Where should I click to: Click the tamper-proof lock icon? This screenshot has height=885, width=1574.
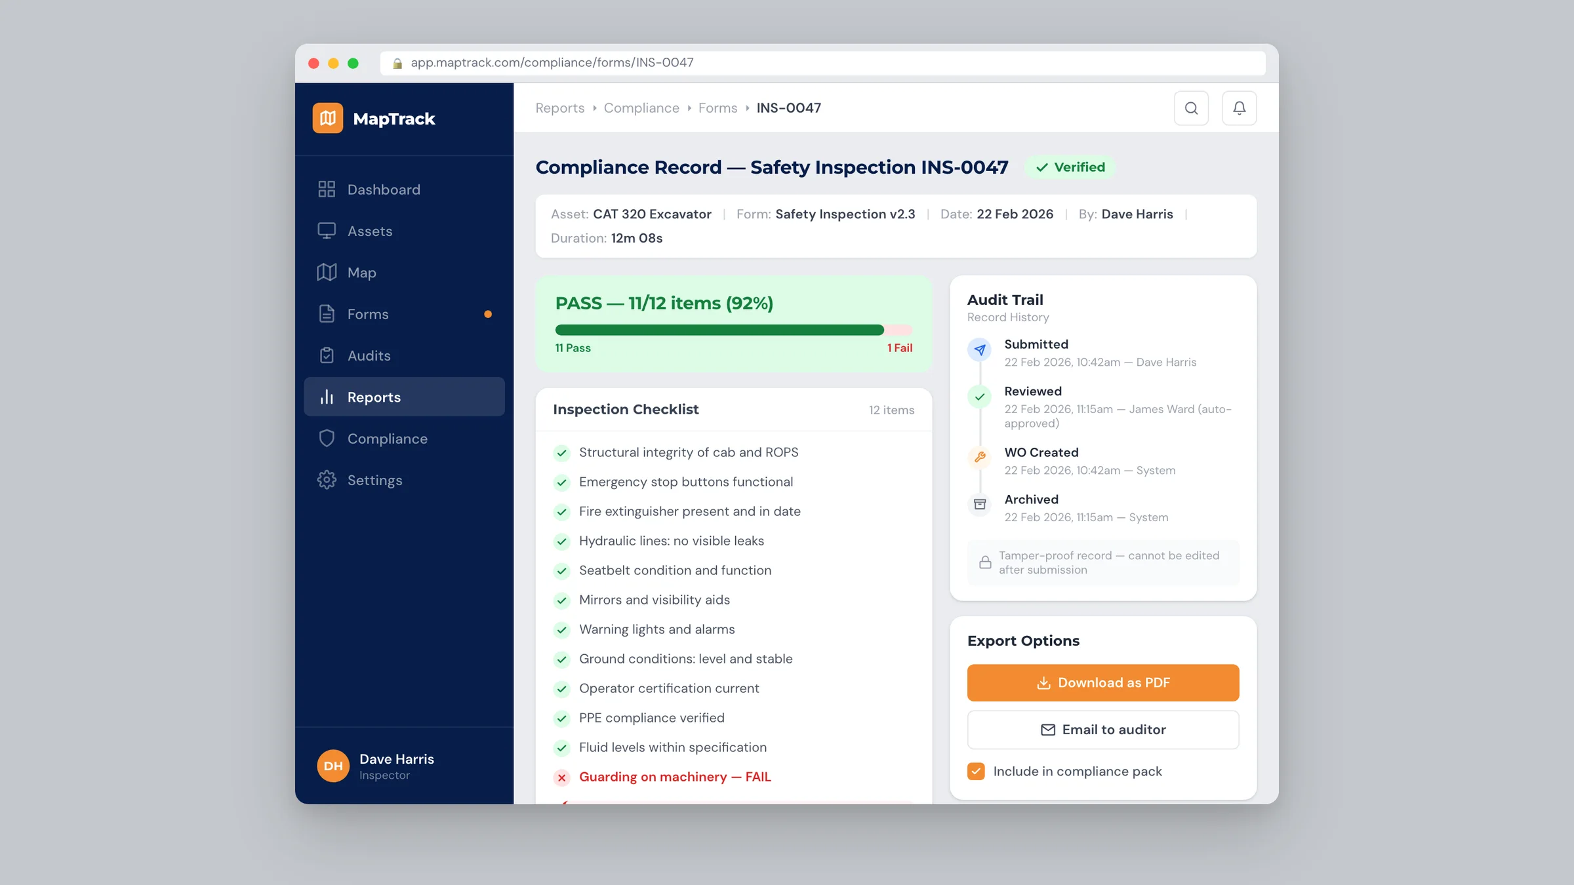click(985, 562)
